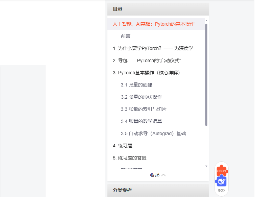Open section 4 练习题
Viewport: 255px width, 197px height.
point(123,146)
